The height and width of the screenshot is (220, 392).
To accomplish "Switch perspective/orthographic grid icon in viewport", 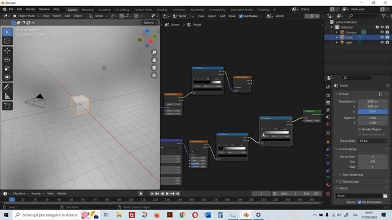I will point(154,75).
